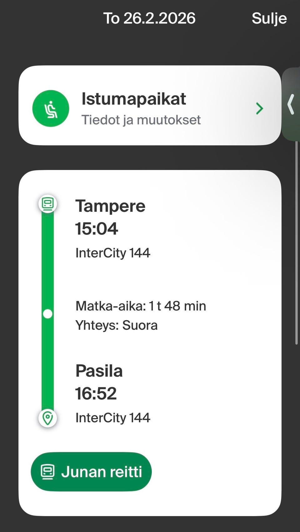
Task: Tap InterCity 144 under Tampere
Action: click(x=113, y=253)
